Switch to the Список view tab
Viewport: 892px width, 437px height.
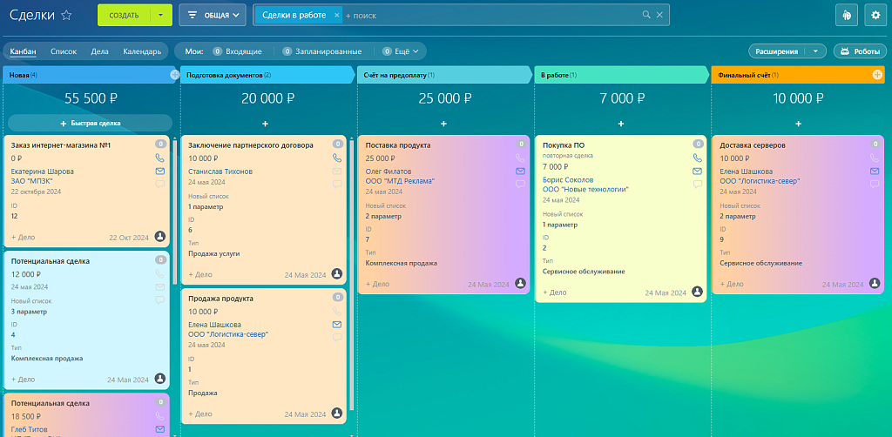coord(64,51)
